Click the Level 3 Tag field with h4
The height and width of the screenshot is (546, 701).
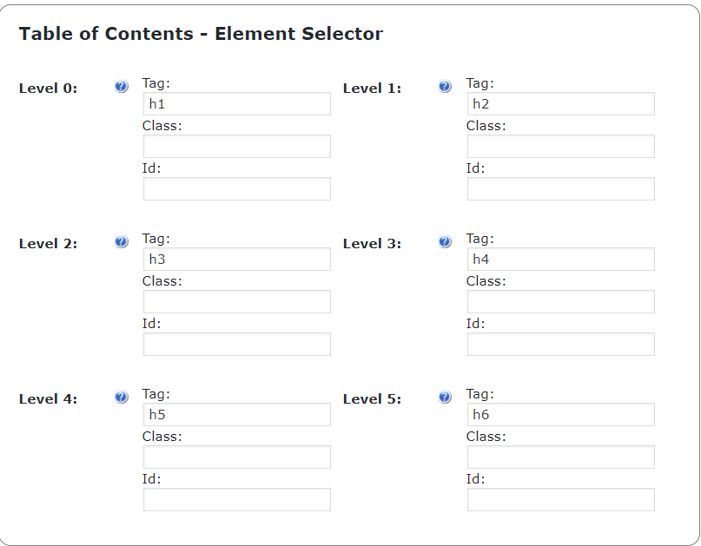click(560, 260)
